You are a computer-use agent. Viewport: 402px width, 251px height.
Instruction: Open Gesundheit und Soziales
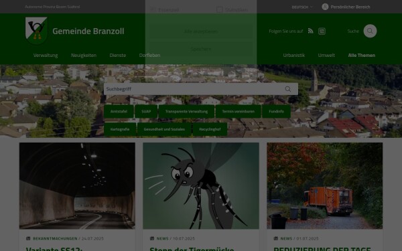click(164, 129)
